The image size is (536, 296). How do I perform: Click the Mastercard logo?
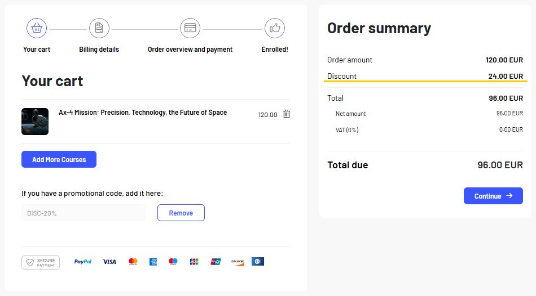[133, 262]
